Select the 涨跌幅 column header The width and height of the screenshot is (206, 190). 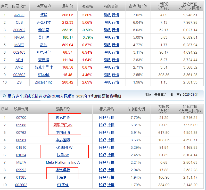pos(87,6)
